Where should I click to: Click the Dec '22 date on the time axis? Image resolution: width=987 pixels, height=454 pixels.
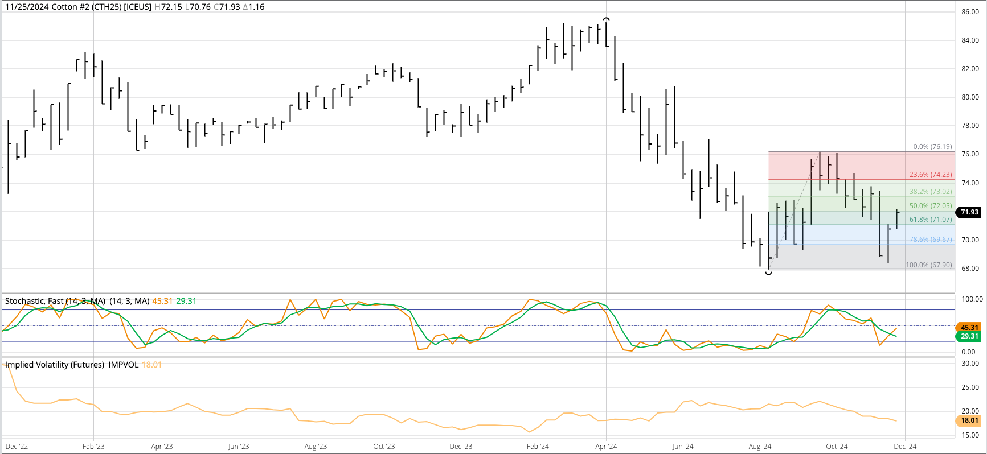pyautogui.click(x=17, y=447)
